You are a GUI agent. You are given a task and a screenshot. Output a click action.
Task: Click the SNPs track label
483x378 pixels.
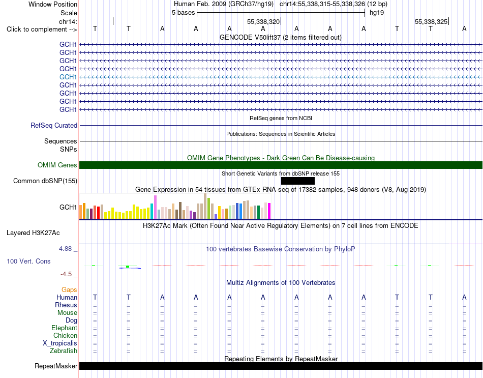pos(69,149)
